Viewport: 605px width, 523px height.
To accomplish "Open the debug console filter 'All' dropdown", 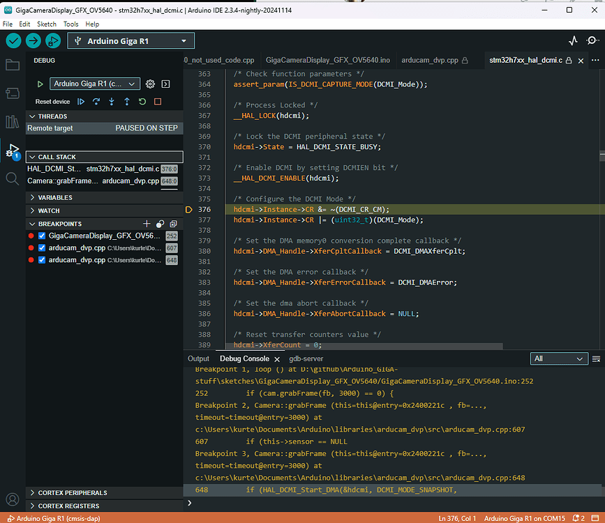I will point(558,358).
